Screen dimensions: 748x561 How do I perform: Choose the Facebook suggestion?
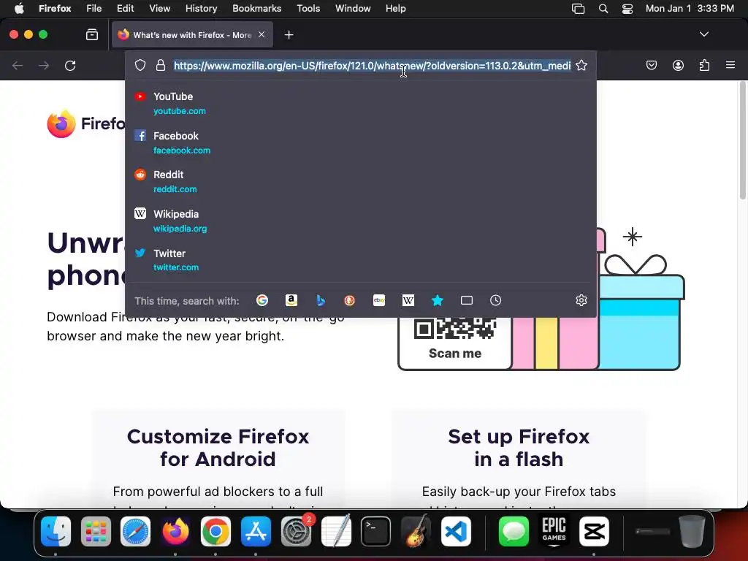tap(361, 142)
